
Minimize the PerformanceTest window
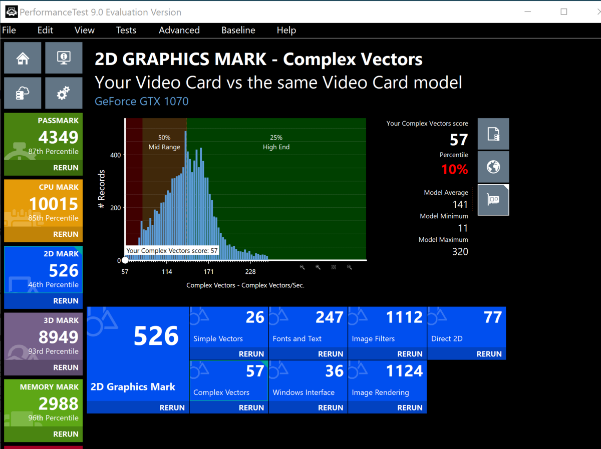pyautogui.click(x=528, y=12)
